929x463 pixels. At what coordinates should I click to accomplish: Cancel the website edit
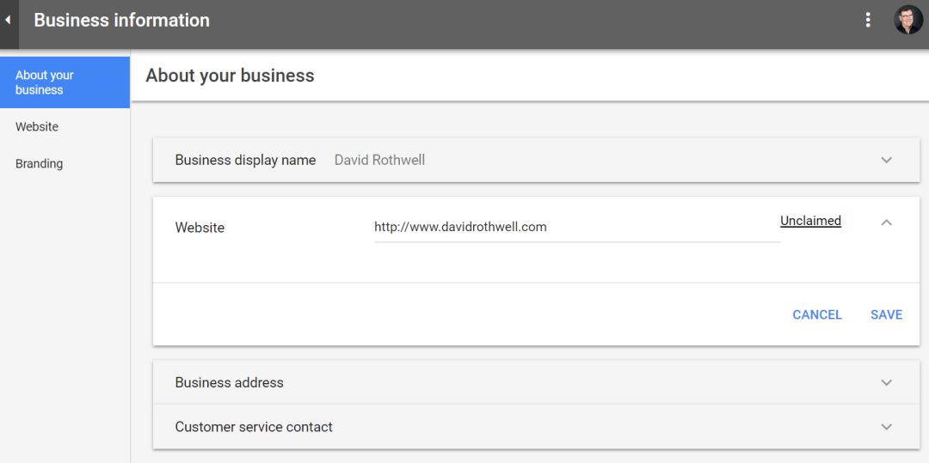click(817, 314)
